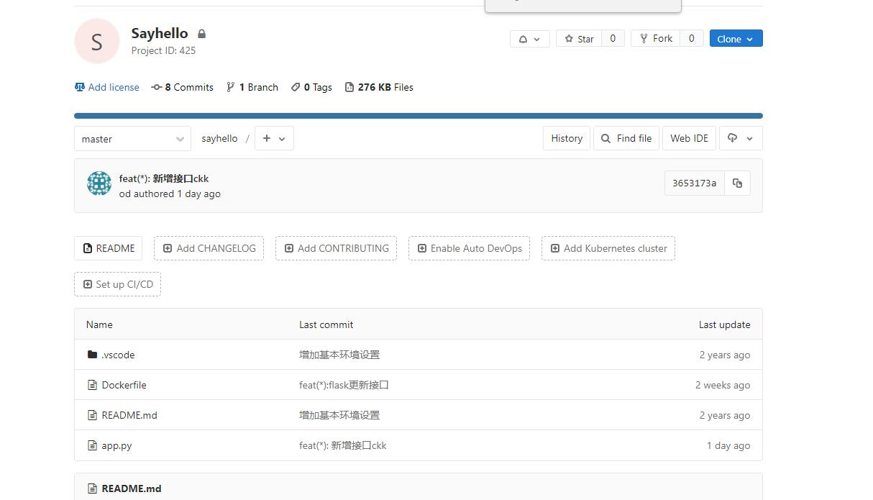Expand the Clone dropdown

click(736, 39)
